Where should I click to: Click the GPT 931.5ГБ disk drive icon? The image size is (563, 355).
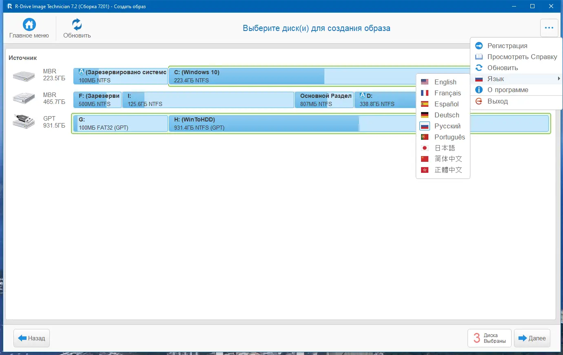pos(23,122)
